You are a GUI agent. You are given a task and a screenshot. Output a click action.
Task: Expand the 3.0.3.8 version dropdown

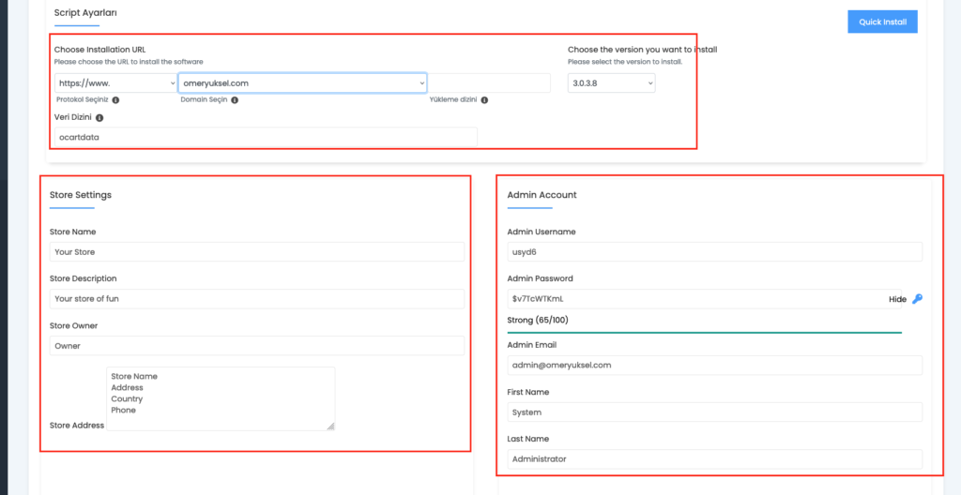(611, 83)
